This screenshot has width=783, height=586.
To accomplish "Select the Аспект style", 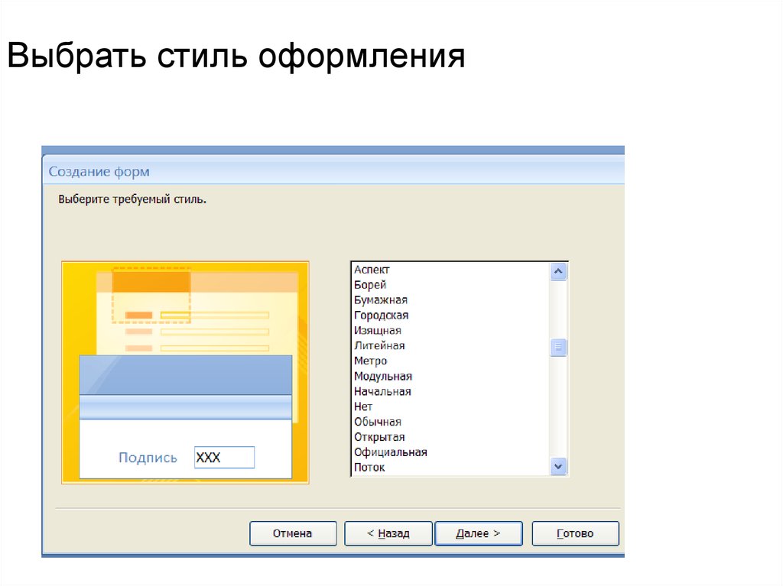I will point(372,270).
